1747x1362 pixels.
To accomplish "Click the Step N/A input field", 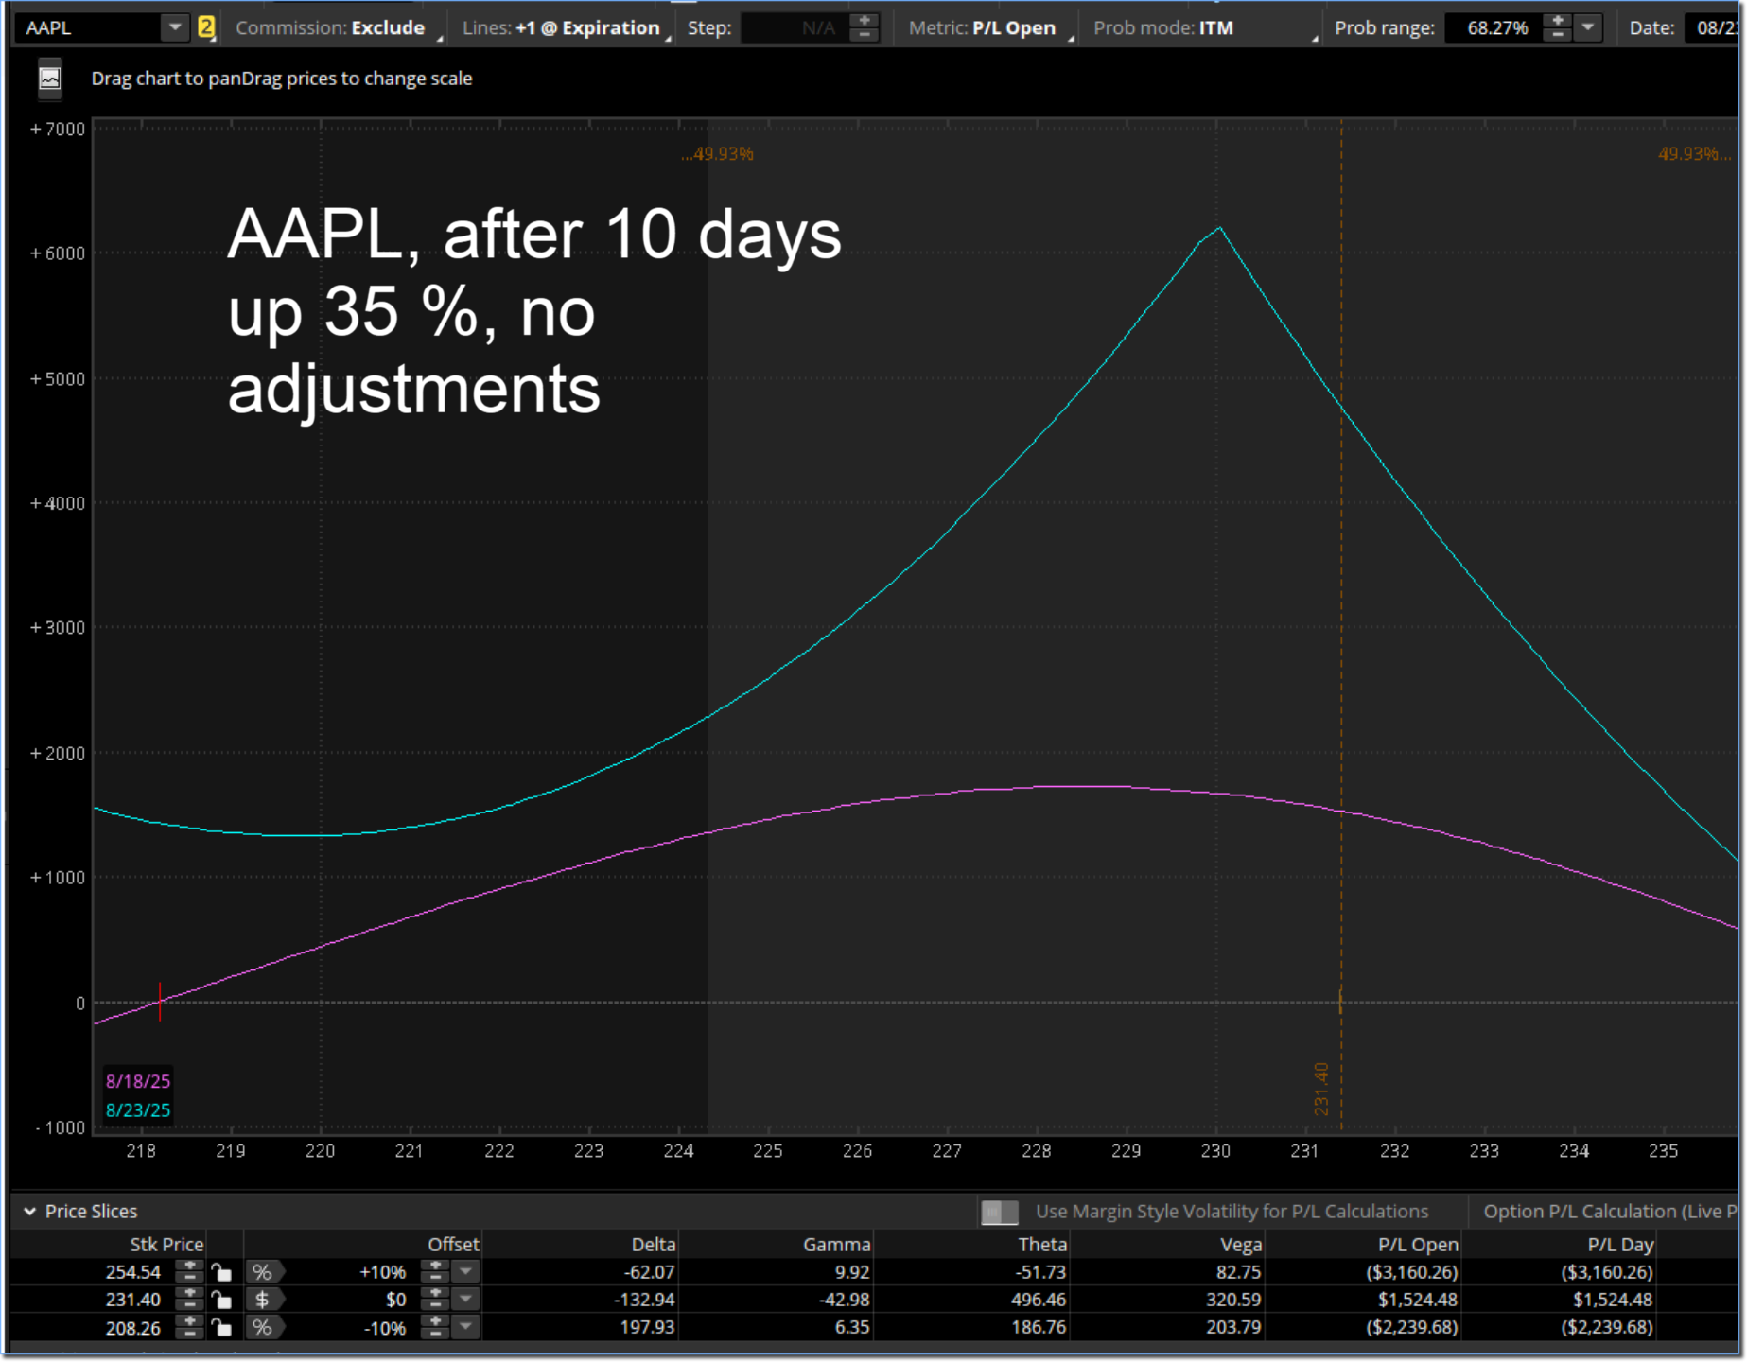I will 794,27.
